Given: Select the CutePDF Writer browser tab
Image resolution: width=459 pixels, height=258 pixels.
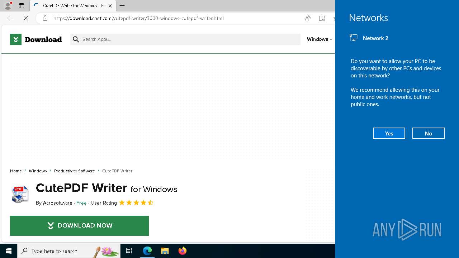Looking at the screenshot, I should click(x=73, y=6).
